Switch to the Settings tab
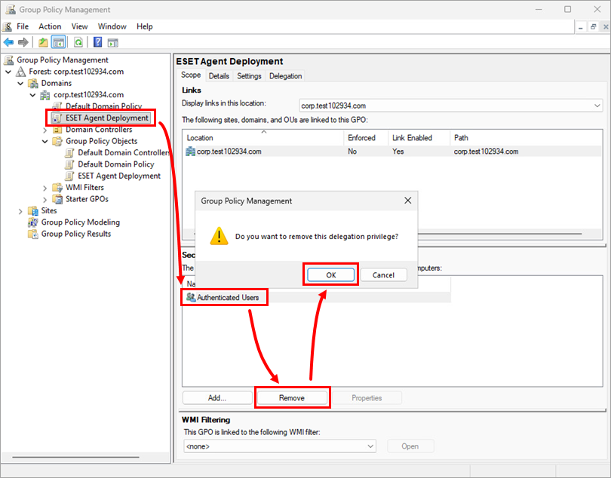This screenshot has height=478, width=611. pyautogui.click(x=249, y=76)
